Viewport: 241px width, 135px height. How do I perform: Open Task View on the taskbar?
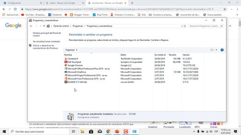pyautogui.click(x=73, y=132)
